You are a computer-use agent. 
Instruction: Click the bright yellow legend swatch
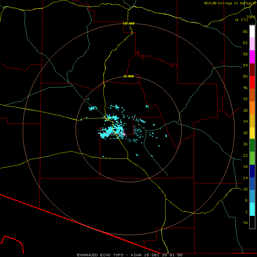coord(252,133)
